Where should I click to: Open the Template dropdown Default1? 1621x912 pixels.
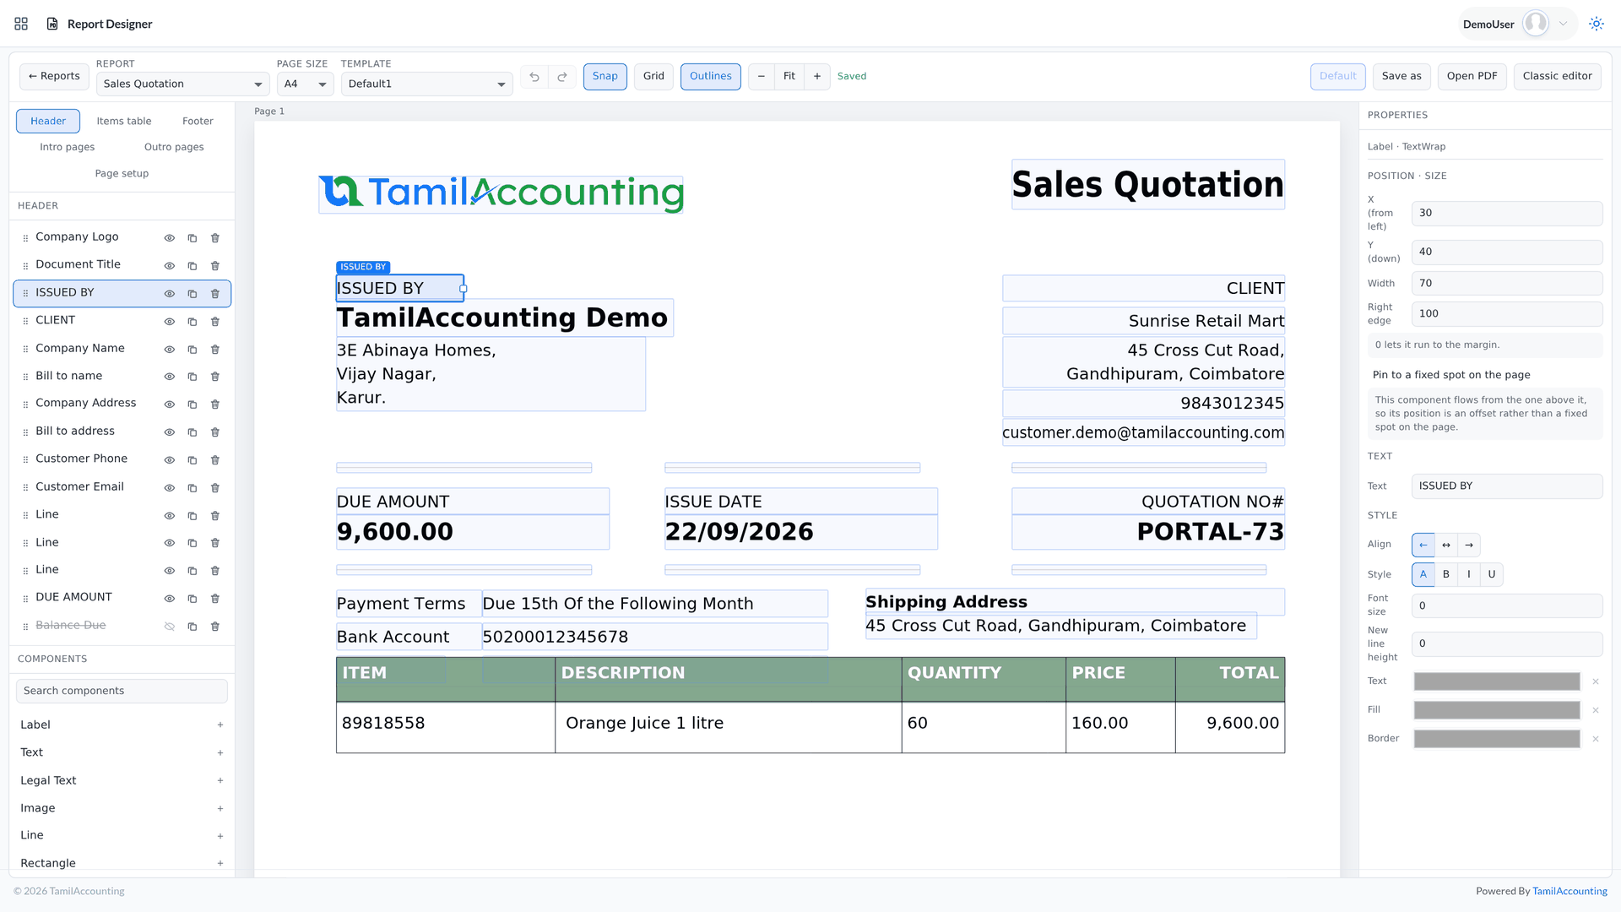[x=426, y=84]
